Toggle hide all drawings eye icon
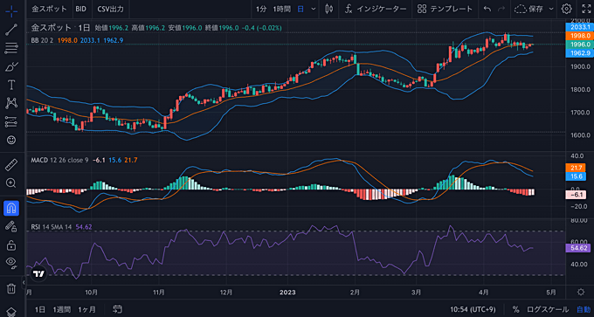The image size is (594, 317). [11, 262]
